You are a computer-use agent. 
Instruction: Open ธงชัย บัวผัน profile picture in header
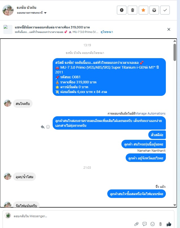(8, 10)
